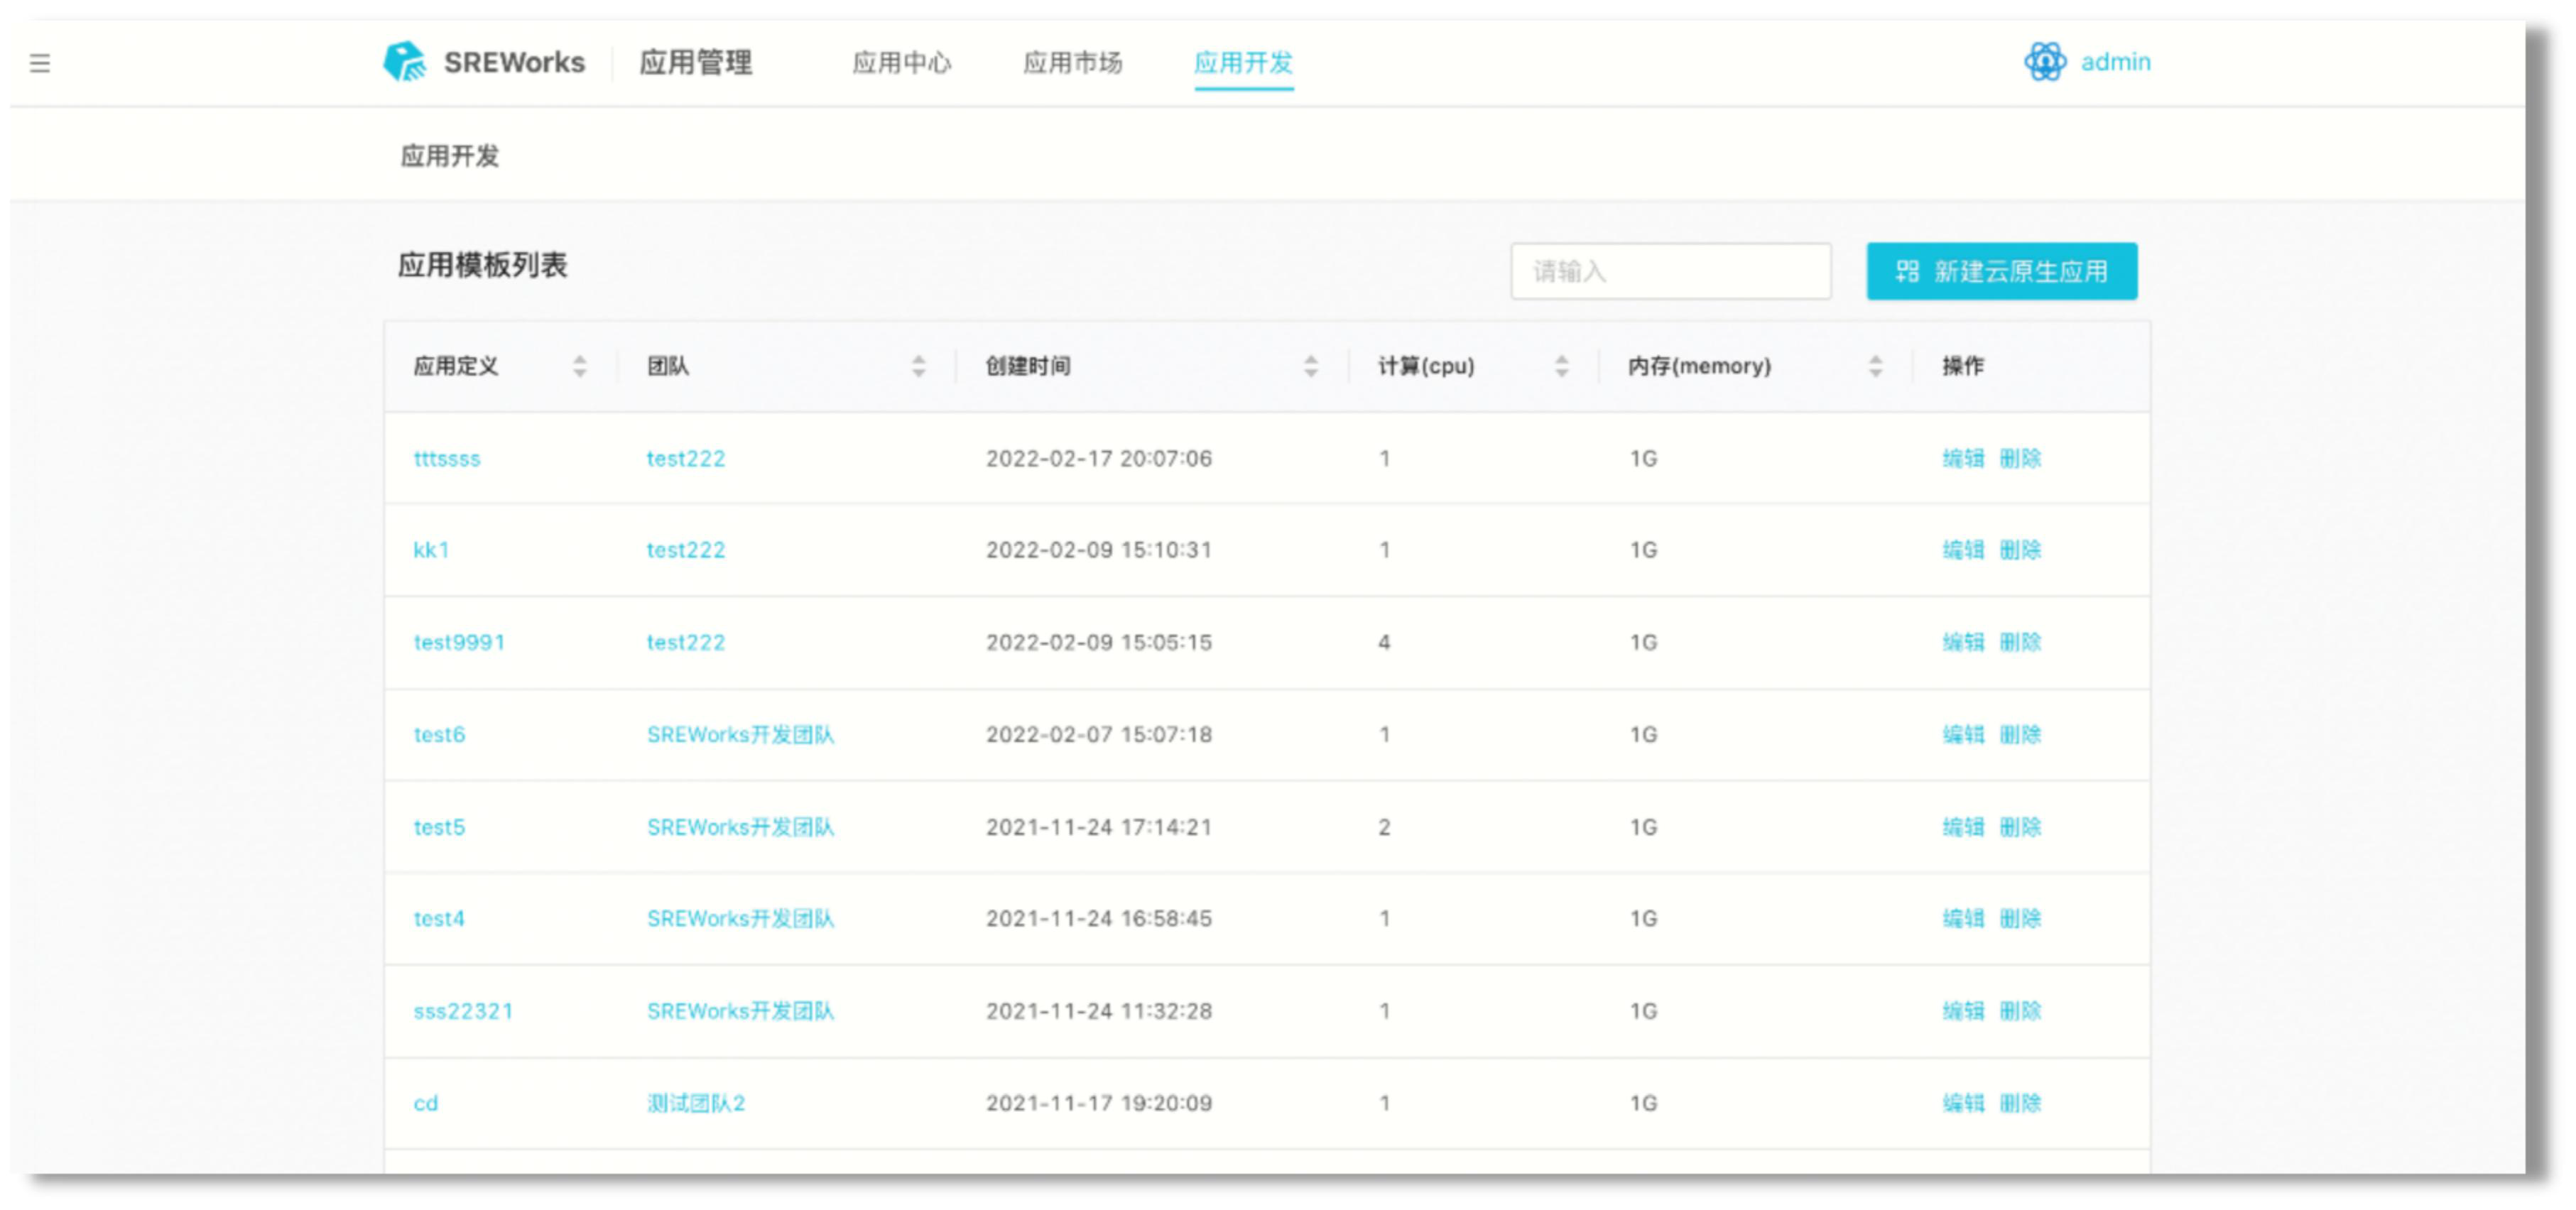Click 测试团队2 in cd row
Image resolution: width=2576 pixels, height=1210 pixels.
point(696,1103)
